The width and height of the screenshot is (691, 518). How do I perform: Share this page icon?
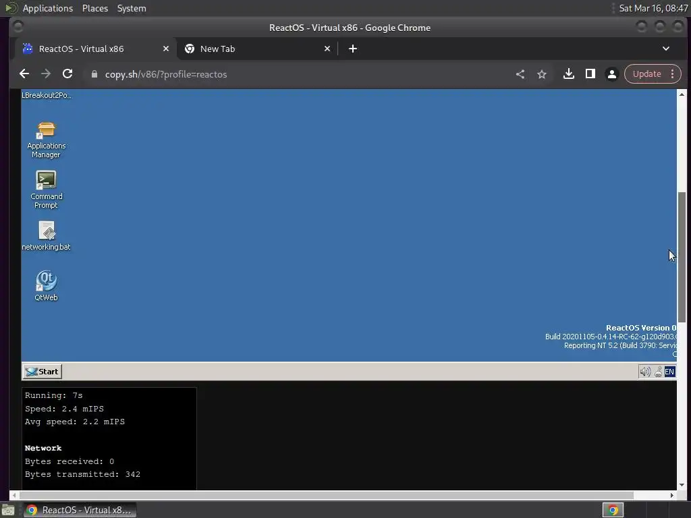point(520,74)
